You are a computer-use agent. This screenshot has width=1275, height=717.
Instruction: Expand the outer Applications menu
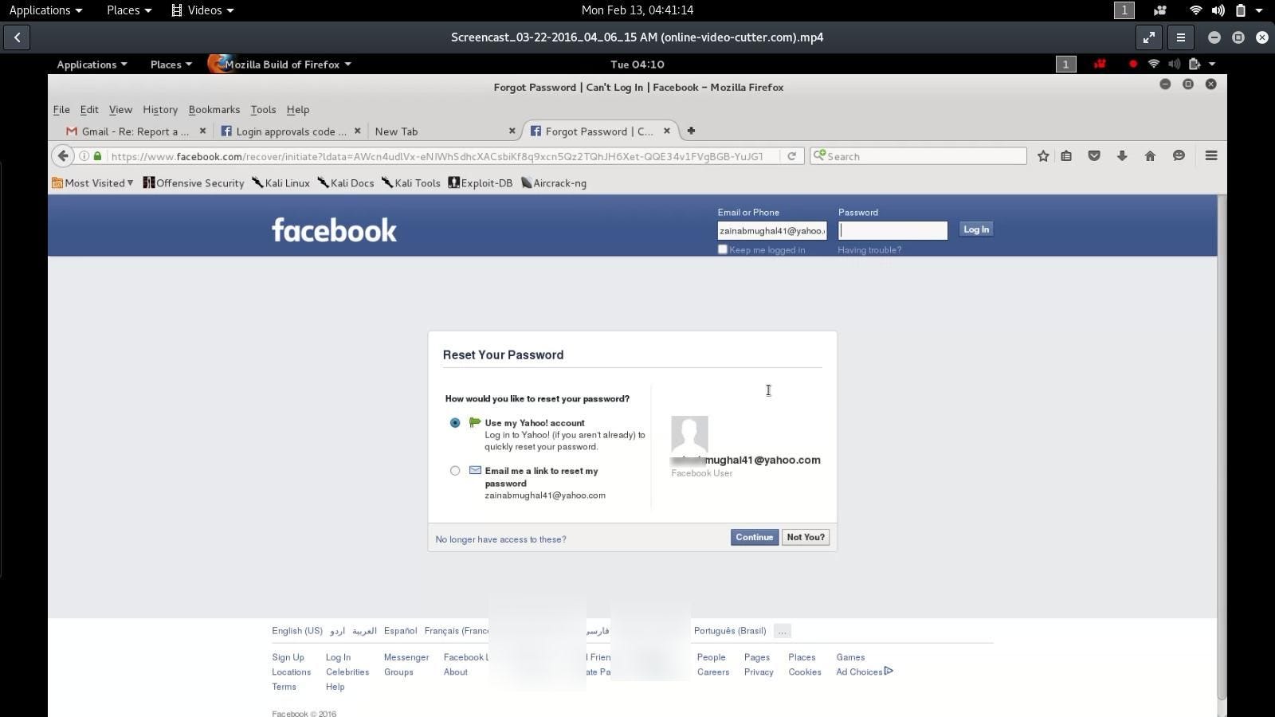pos(45,10)
